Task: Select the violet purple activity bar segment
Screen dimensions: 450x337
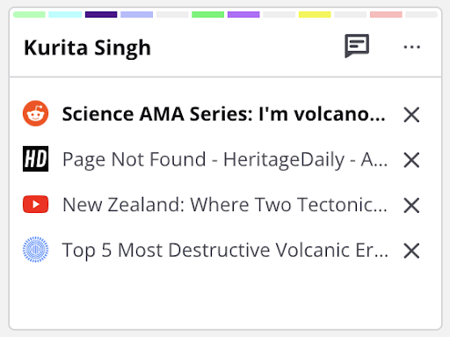Action: [x=243, y=14]
